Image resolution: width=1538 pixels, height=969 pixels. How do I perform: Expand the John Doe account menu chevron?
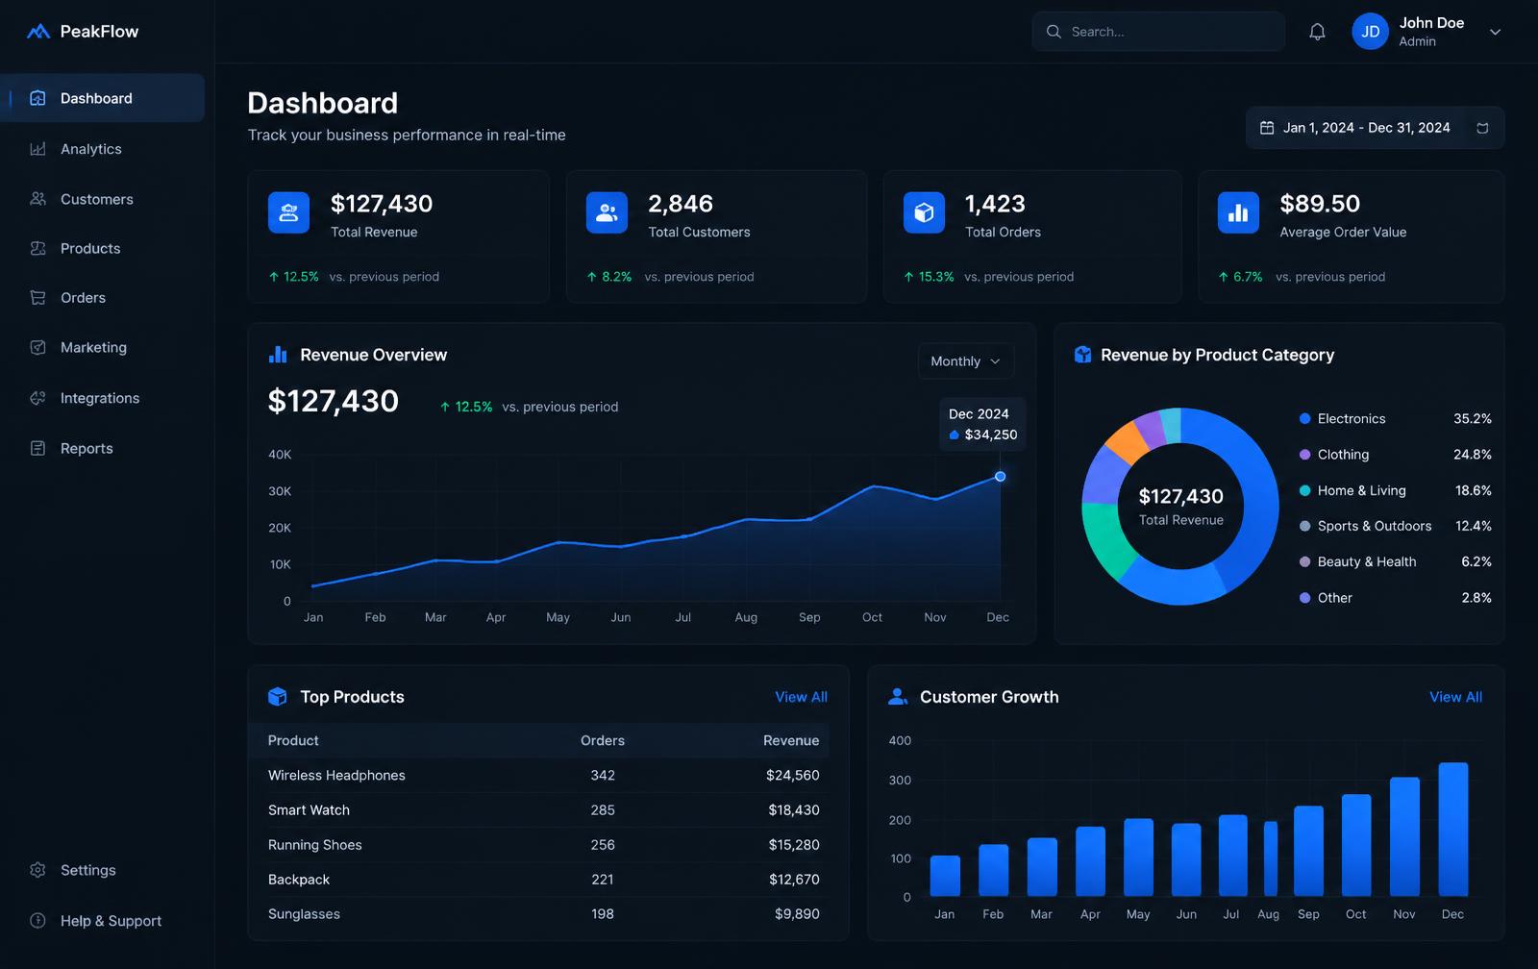[x=1495, y=32]
